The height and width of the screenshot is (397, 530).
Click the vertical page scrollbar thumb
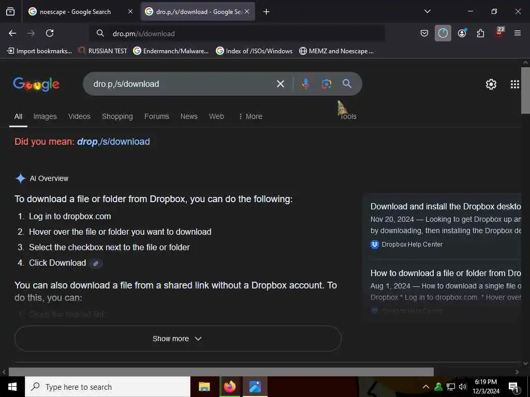tap(525, 90)
